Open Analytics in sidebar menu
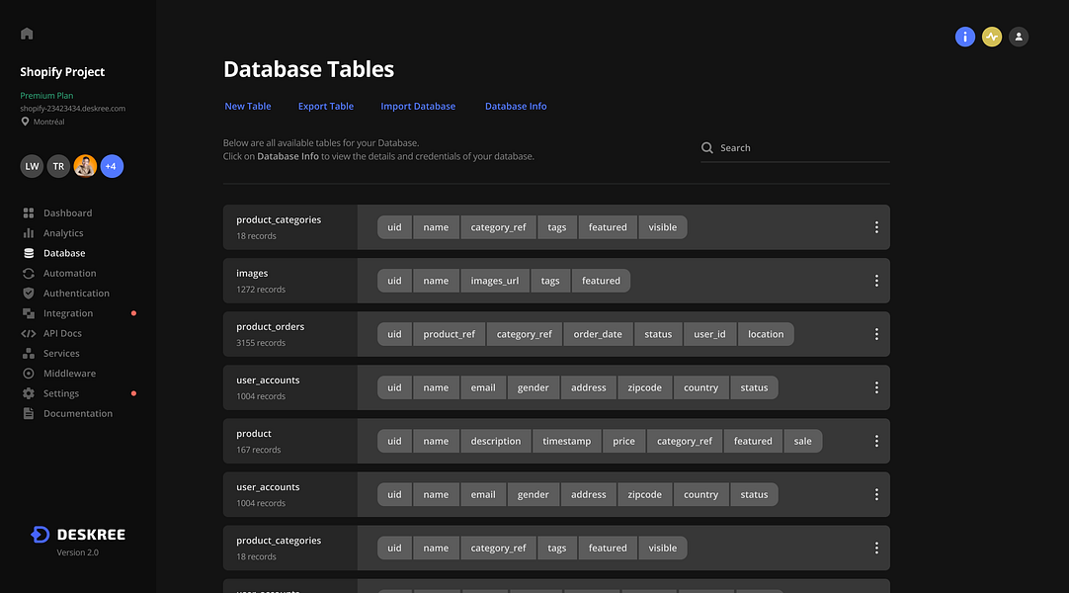1069x593 pixels. (63, 233)
